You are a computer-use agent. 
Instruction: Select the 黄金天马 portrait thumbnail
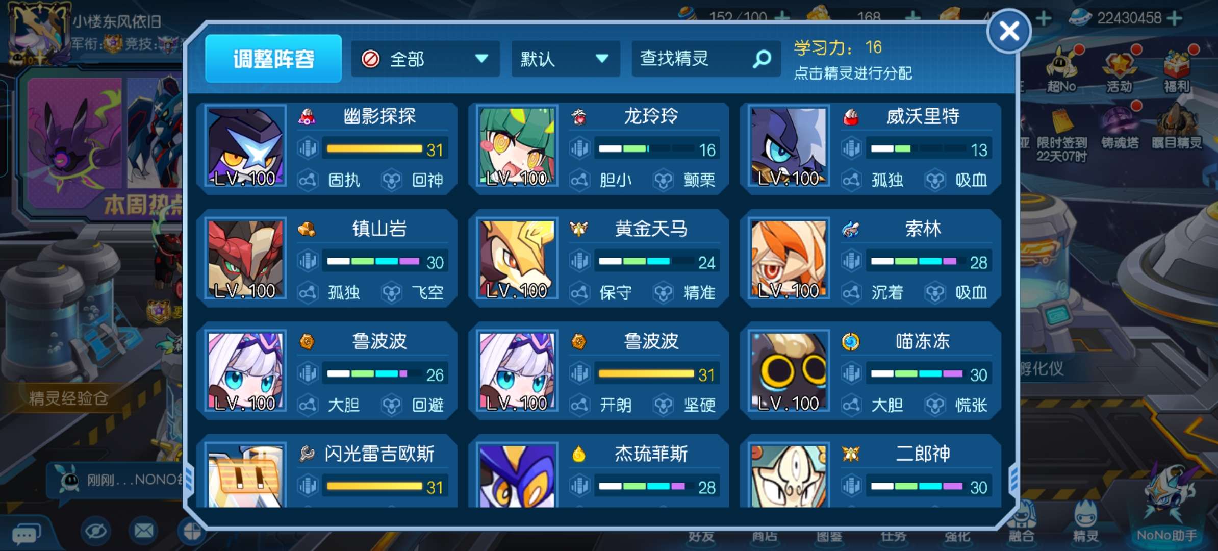pyautogui.click(x=517, y=259)
